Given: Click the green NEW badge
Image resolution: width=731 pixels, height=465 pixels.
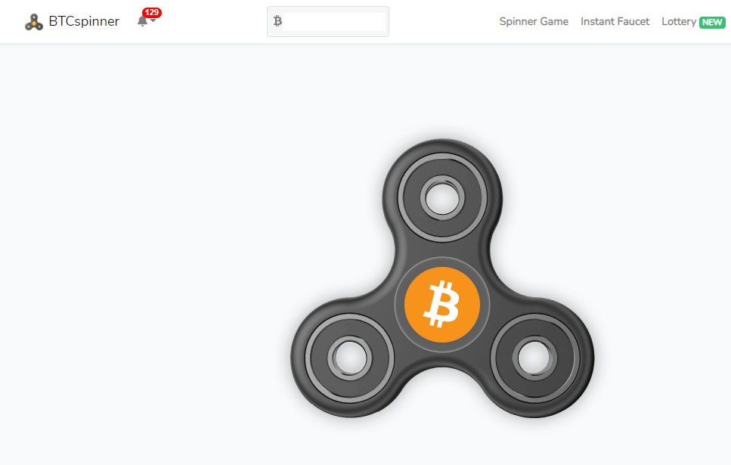Looking at the screenshot, I should (712, 23).
